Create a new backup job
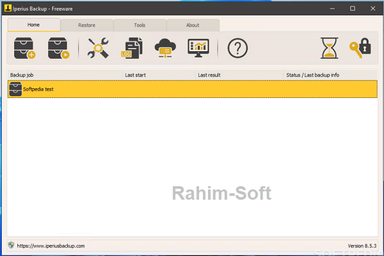The image size is (384, 256). point(24,48)
